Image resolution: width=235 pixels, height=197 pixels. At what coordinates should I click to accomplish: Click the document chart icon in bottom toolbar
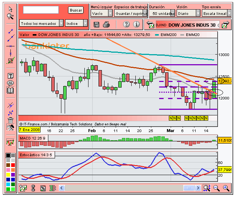[x=43, y=188]
